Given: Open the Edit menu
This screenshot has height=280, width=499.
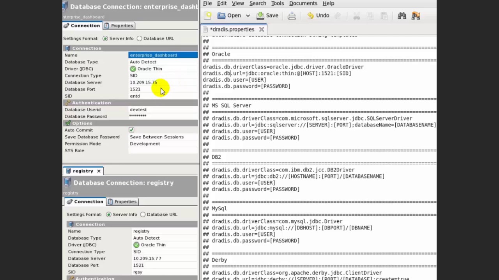Looking at the screenshot, I should (222, 3).
